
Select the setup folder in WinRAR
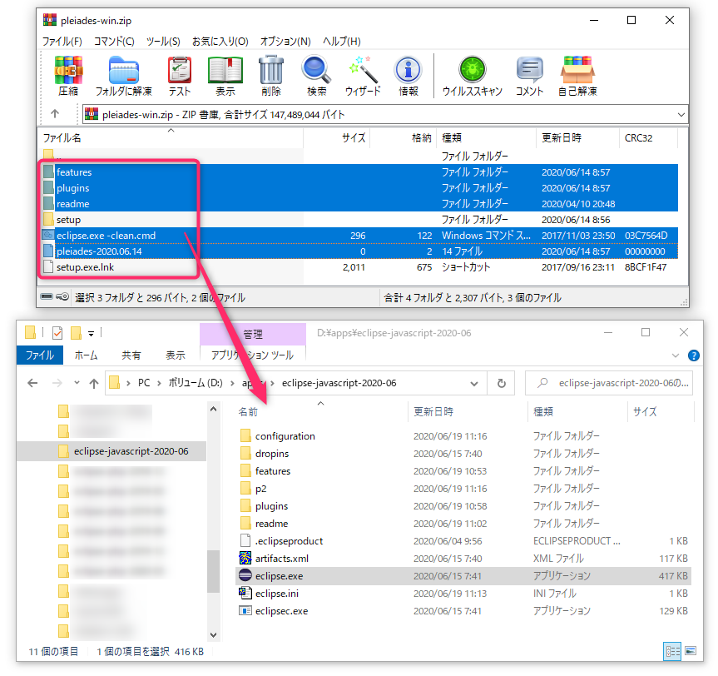click(69, 220)
